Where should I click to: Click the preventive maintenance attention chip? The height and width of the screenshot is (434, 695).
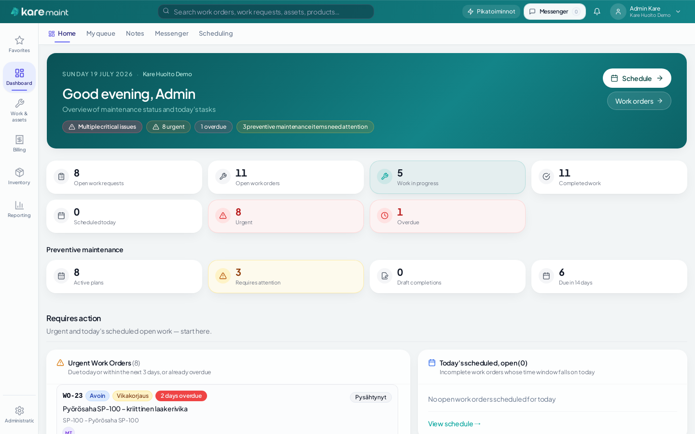305,127
